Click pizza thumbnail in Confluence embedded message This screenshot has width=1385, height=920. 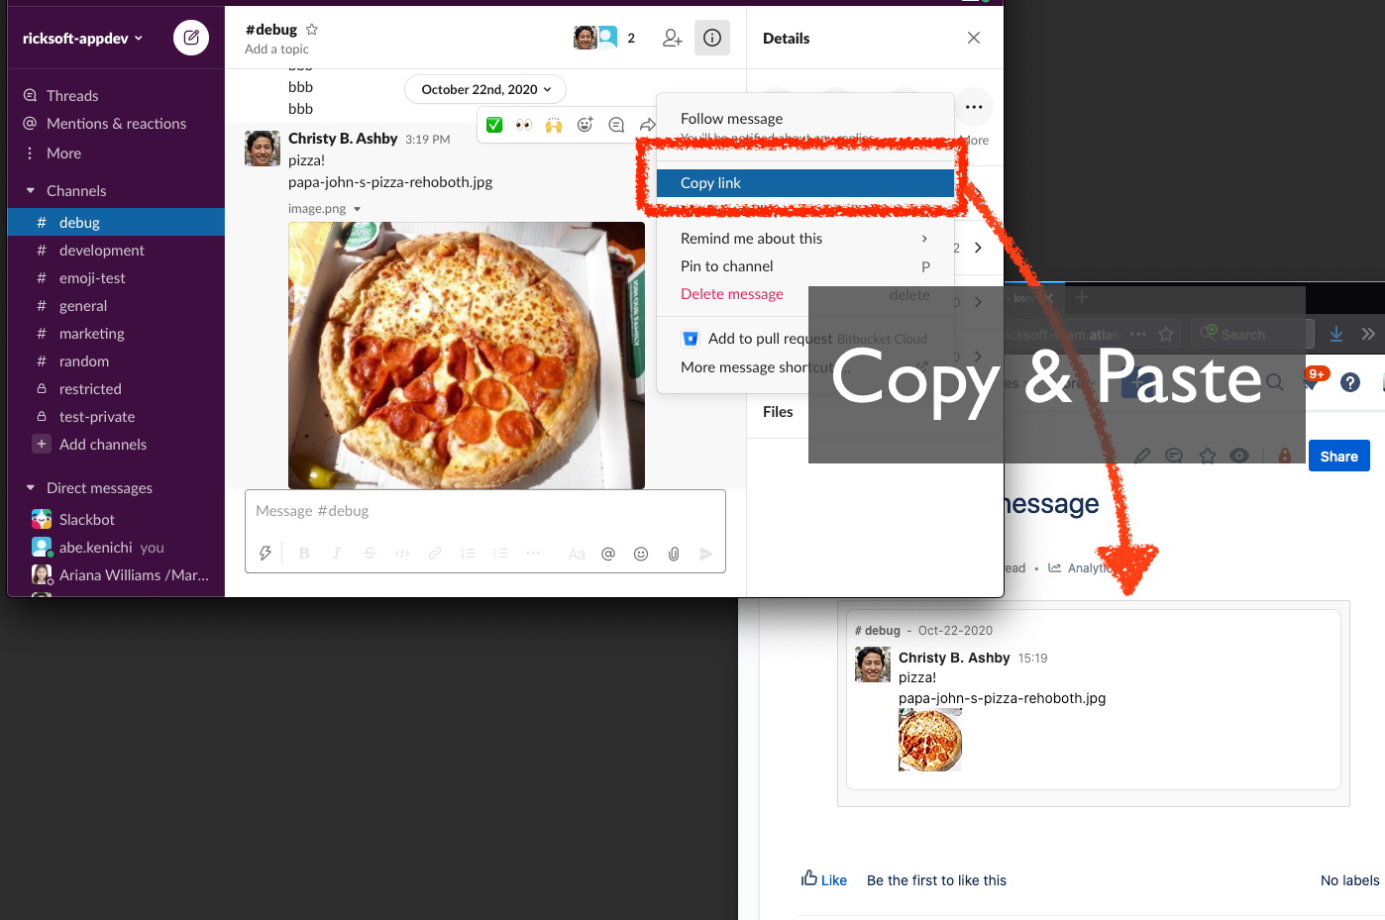(x=930, y=740)
